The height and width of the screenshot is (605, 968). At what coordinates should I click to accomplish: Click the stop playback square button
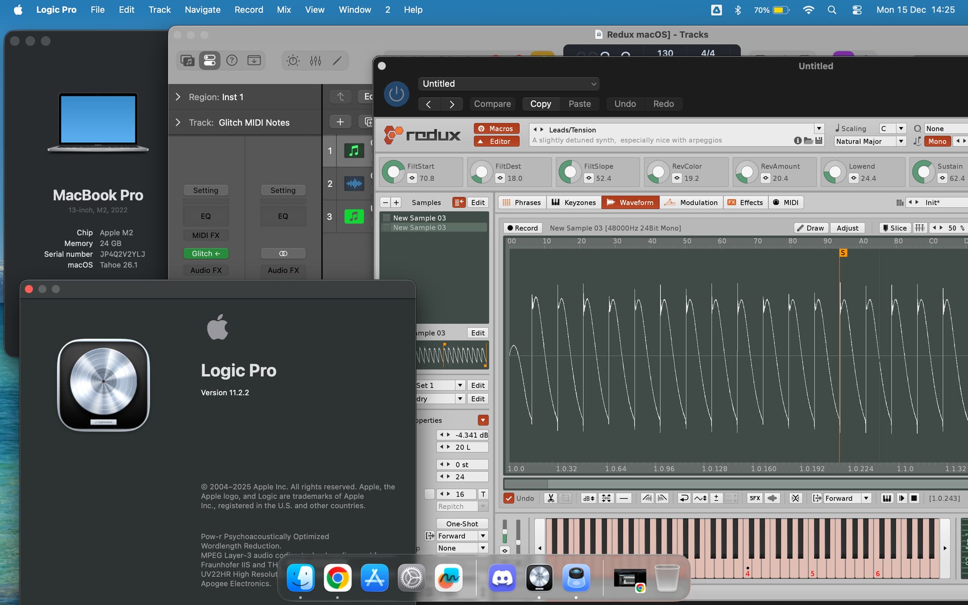pyautogui.click(x=914, y=498)
